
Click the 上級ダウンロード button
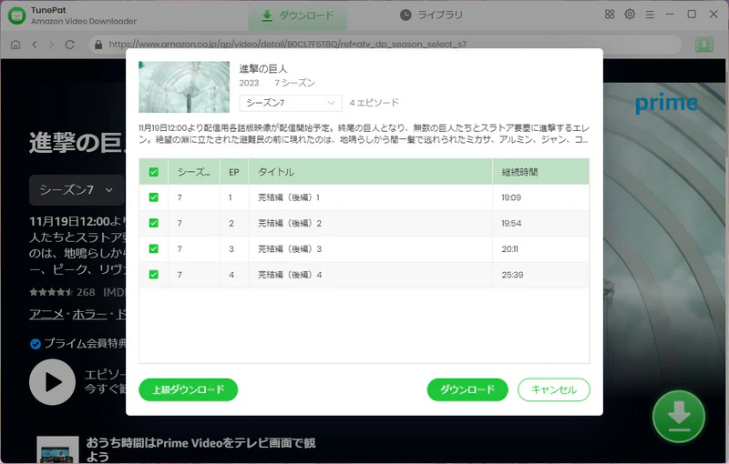(x=189, y=389)
